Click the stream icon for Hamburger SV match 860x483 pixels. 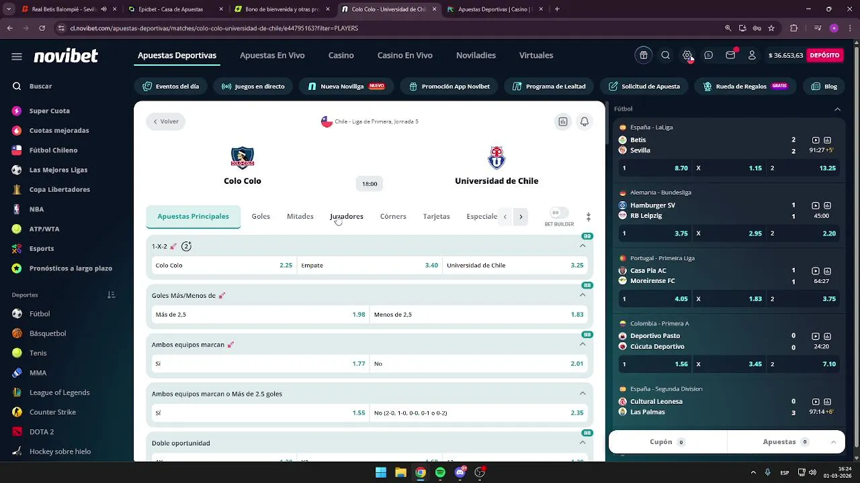[x=816, y=205]
